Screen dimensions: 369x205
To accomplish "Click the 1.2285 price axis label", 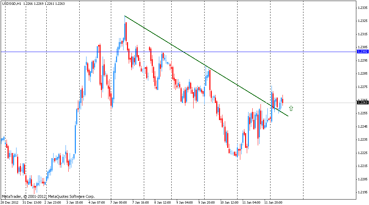I will [362, 74].
